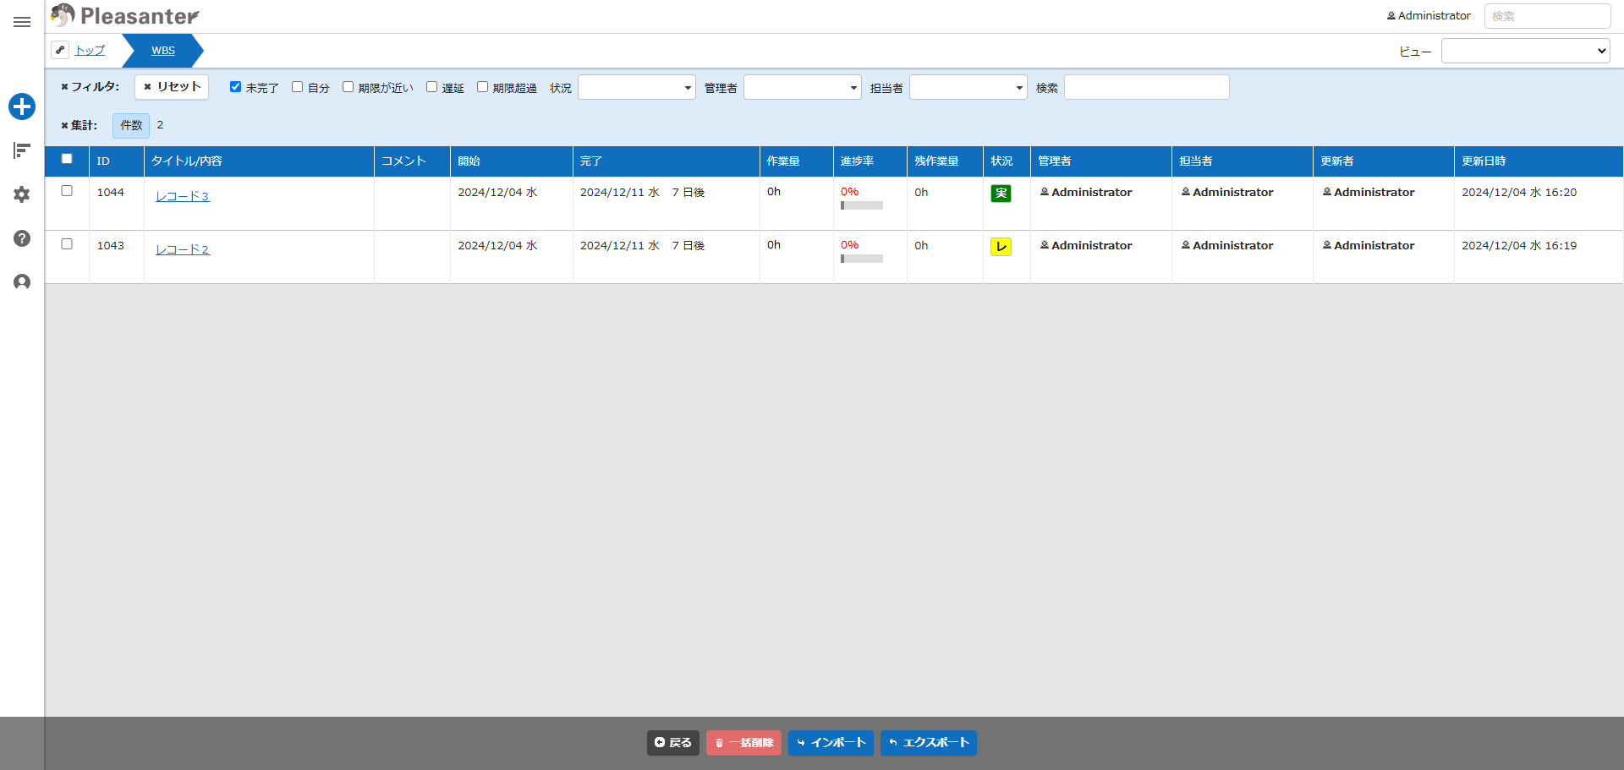
Task: Open the settings gear in sidebar
Action: (22, 194)
